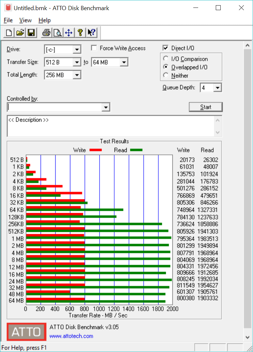The height and width of the screenshot is (352, 253).
Task: Click the ATTO logo image
Action: click(x=26, y=331)
